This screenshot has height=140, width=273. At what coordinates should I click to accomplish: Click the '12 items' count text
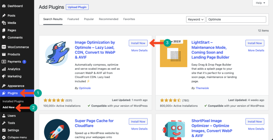pyautogui.click(x=263, y=31)
